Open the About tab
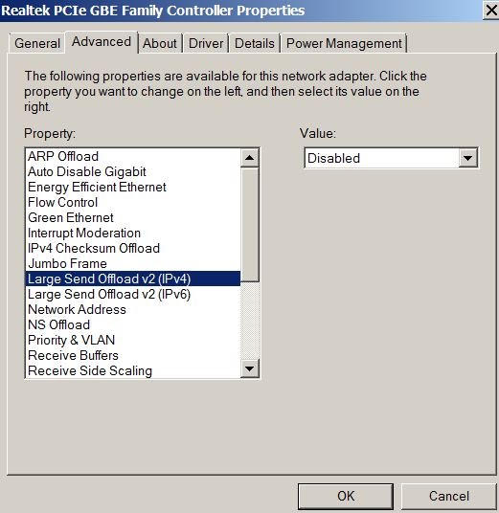The width and height of the screenshot is (499, 513). pos(160,43)
